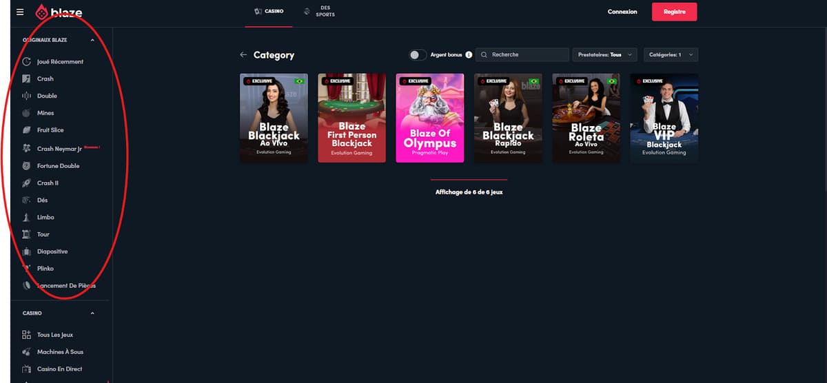Click the Crash Neymar Jr icon
The height and width of the screenshot is (383, 827).
27,148
